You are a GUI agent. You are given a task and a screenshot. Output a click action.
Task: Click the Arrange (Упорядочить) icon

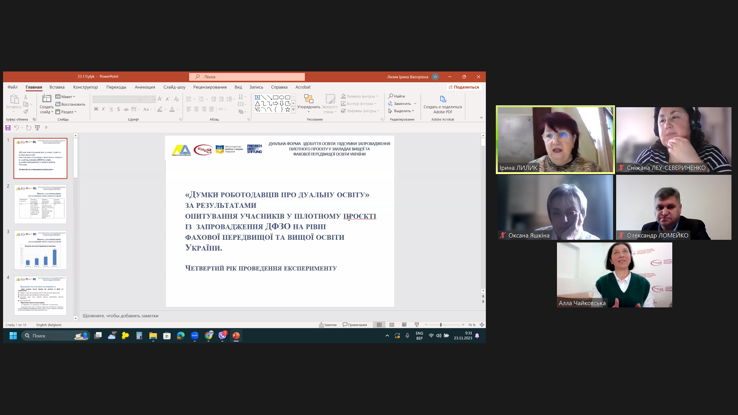(309, 99)
